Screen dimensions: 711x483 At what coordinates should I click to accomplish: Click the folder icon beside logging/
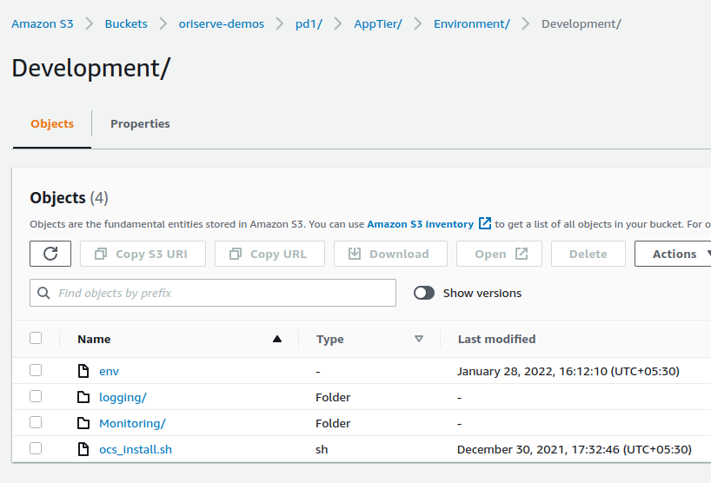click(x=83, y=397)
